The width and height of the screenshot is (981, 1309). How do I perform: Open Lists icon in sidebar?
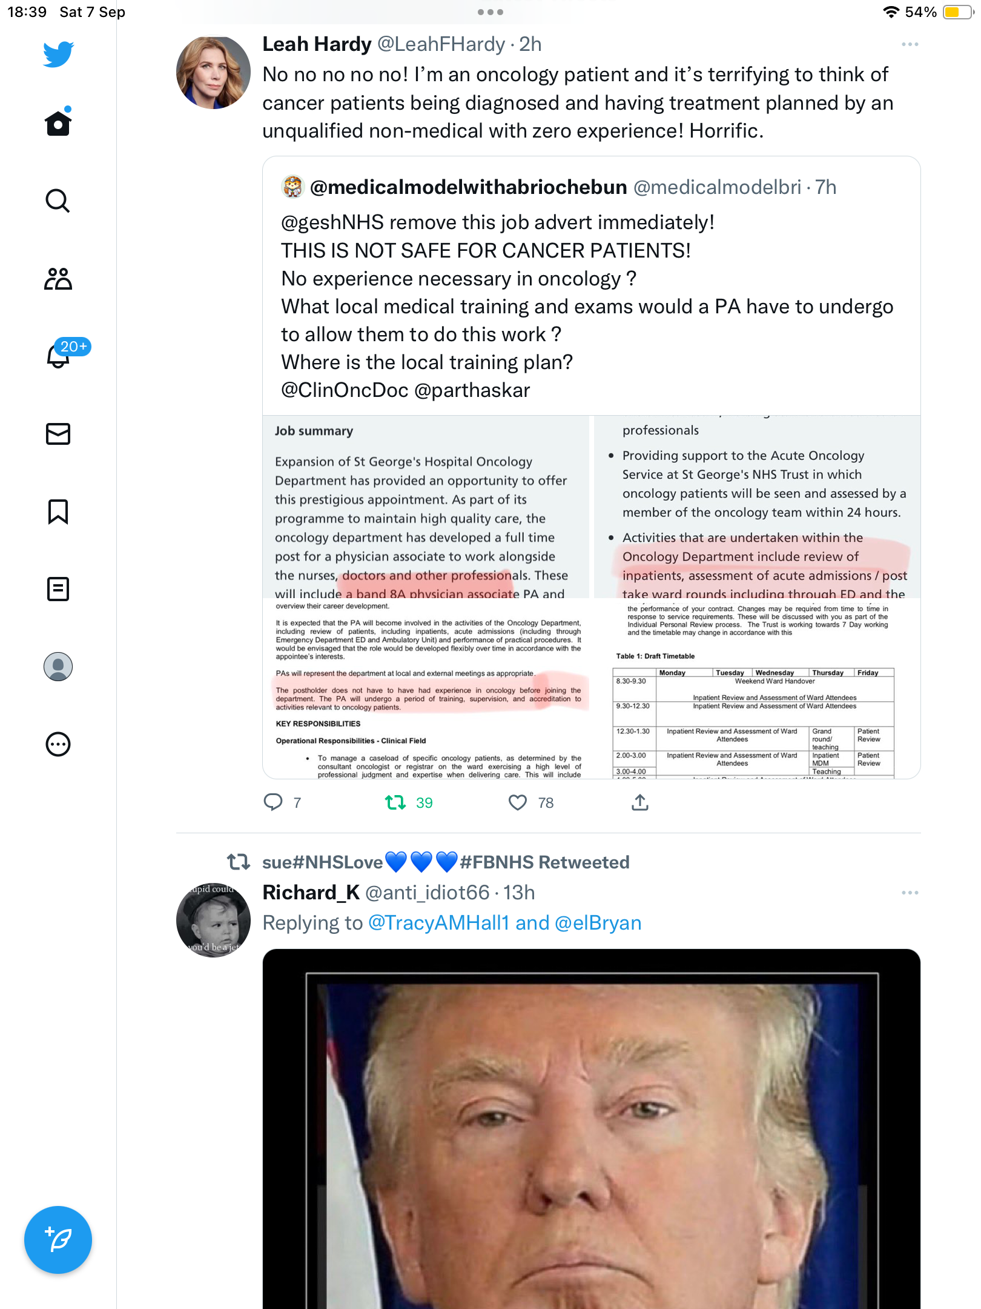58,589
